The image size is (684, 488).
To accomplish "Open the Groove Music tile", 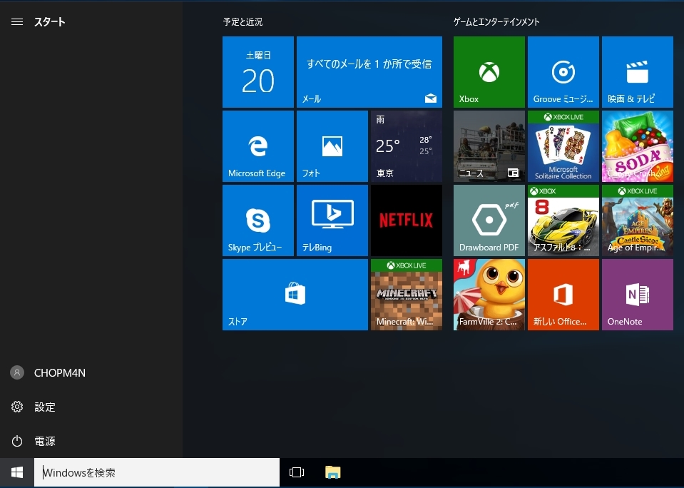I will tap(563, 72).
